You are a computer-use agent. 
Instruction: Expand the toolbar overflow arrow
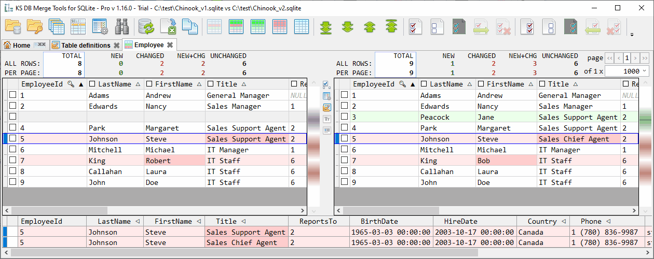pos(632,35)
